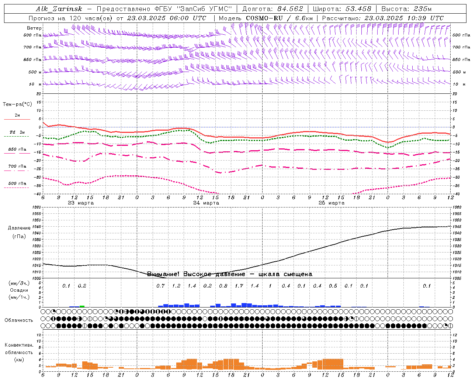Select the elevation text Высота: 235м
Image resolution: width=472 pixels, height=378 pixels.
click(406, 9)
